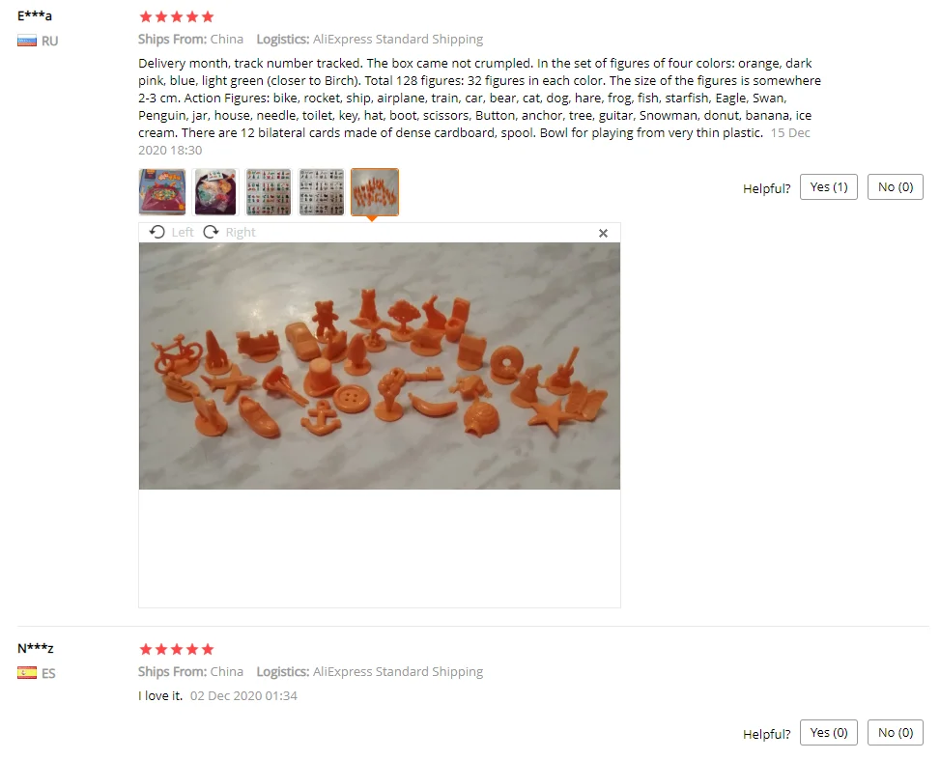Click the Russian flag icon next to RU
The image size is (940, 760).
point(27,42)
